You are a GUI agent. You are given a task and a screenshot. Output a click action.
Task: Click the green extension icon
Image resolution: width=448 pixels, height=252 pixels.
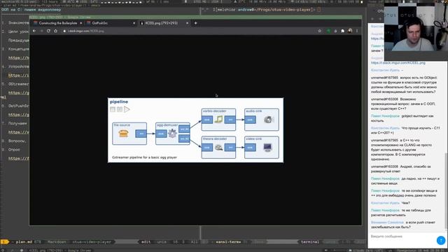(x=329, y=31)
